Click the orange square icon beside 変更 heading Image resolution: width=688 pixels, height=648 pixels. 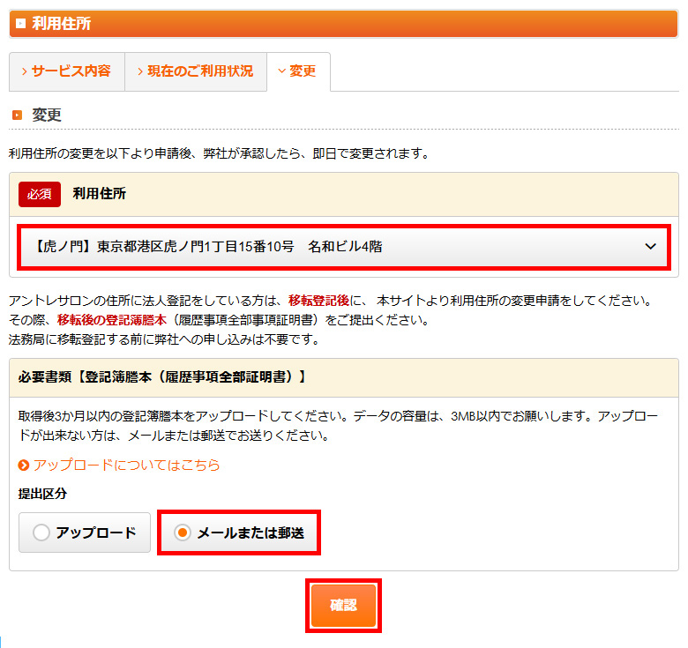click(17, 115)
